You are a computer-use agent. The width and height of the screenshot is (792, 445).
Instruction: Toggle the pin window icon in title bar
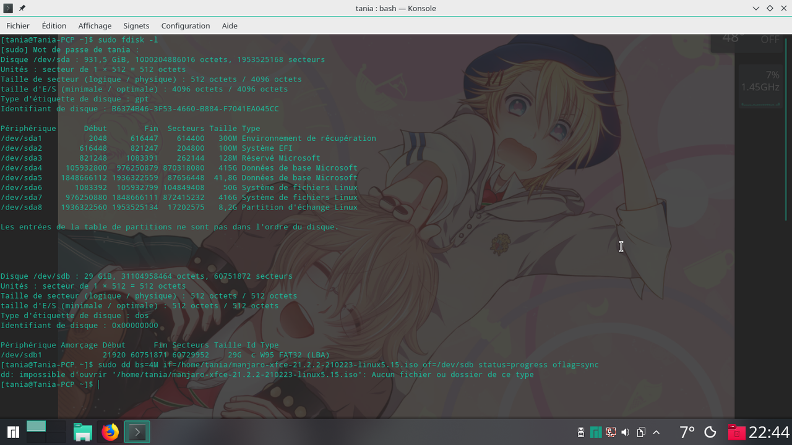[x=22, y=8]
